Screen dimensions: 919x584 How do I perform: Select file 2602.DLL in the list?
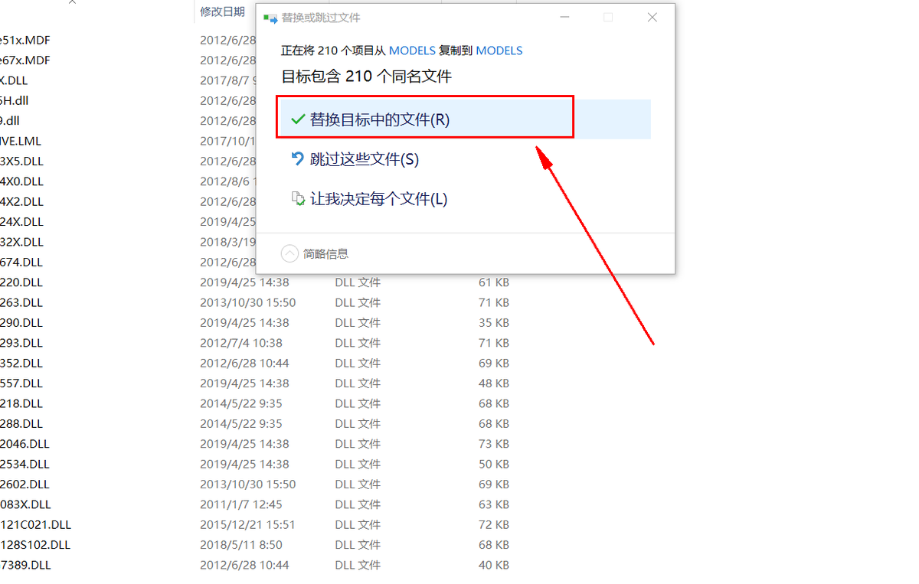click(25, 484)
